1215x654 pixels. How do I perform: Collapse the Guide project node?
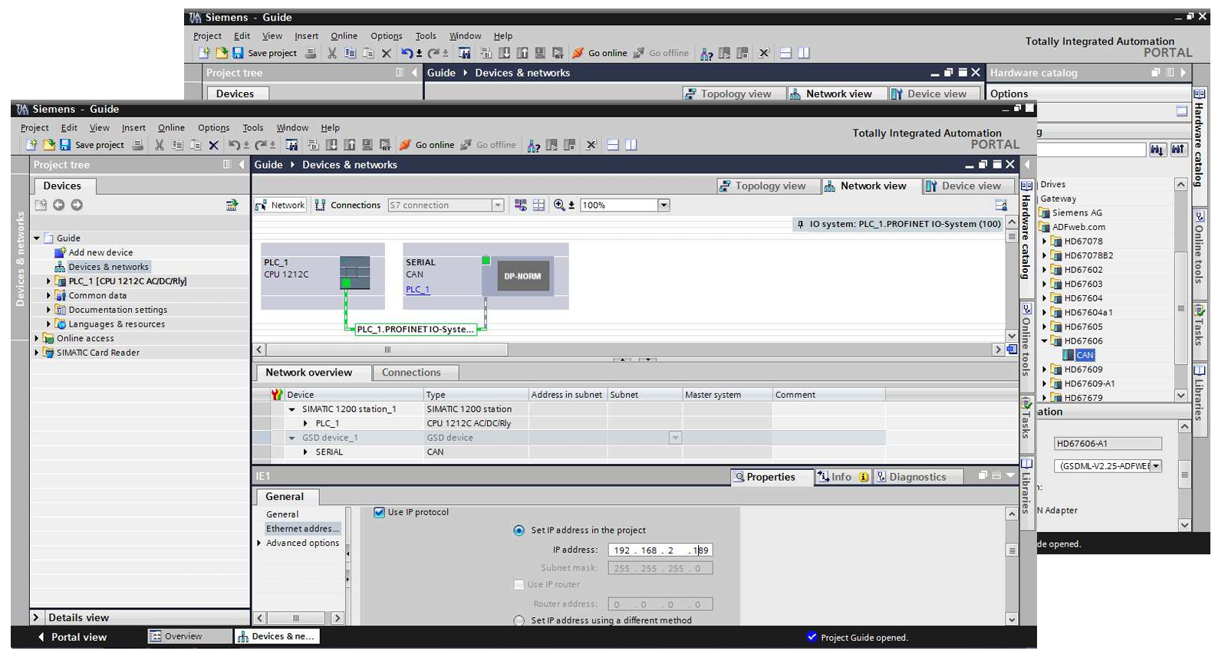(36, 238)
